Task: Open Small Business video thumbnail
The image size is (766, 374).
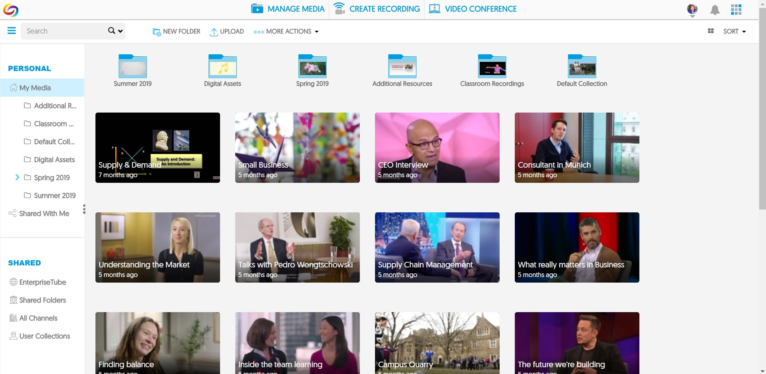Action: pyautogui.click(x=298, y=148)
